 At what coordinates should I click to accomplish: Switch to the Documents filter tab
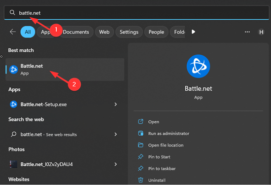tap(76, 32)
